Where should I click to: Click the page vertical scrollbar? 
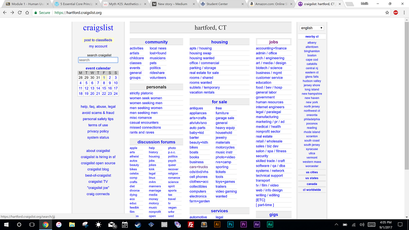pos(407,96)
